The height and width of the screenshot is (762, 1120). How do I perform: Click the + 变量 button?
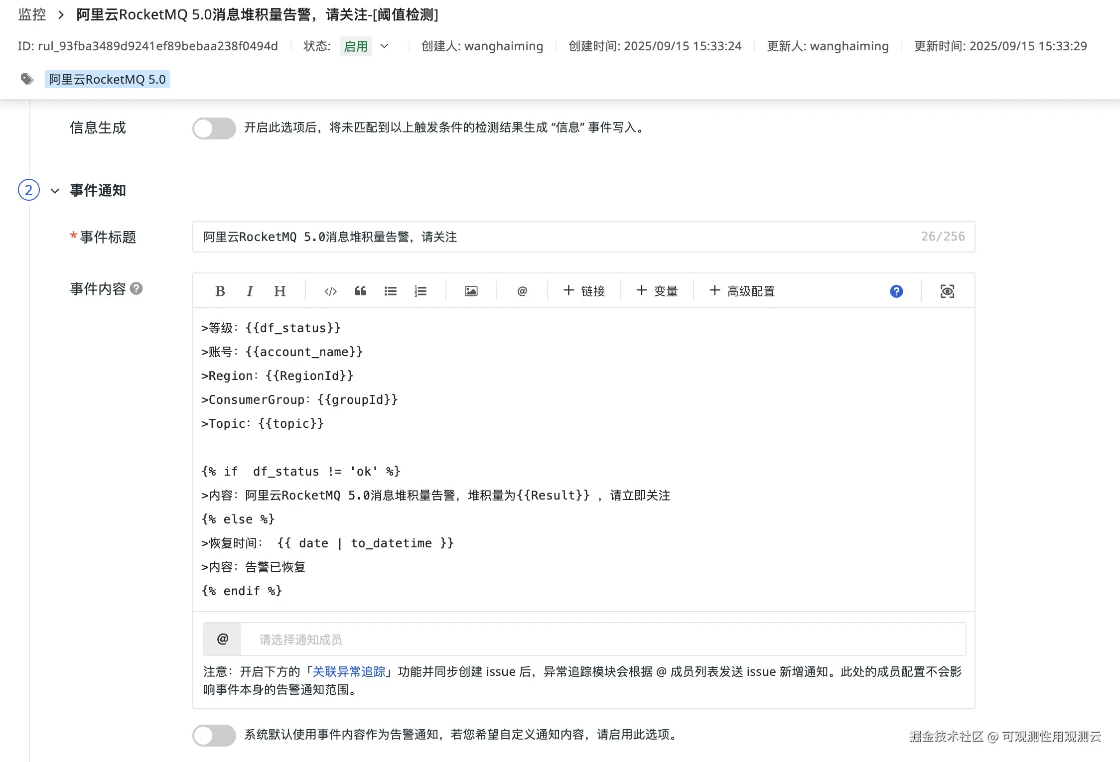tap(657, 291)
